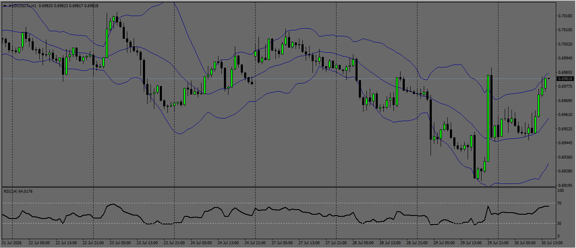Select the 0.70020 price scale label
The image size is (576, 248).
tap(565, 44)
